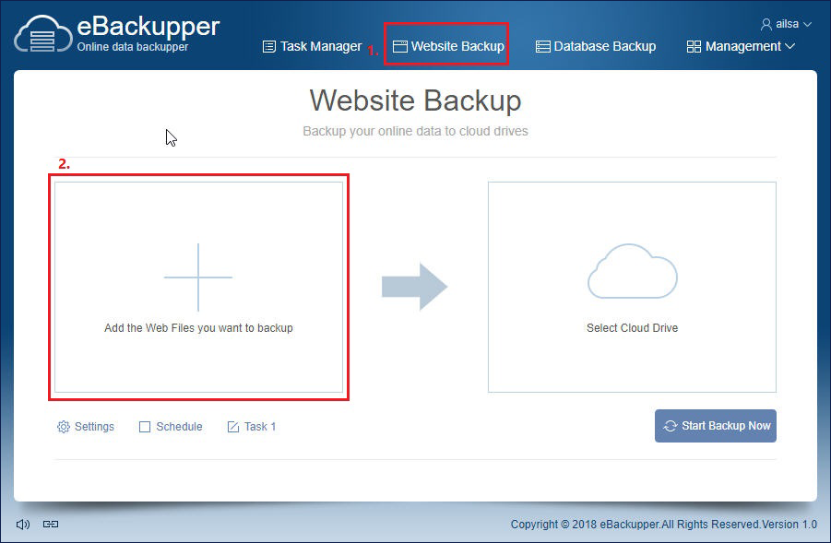
Task: Click the plus icon to add web files
Action: click(x=198, y=277)
